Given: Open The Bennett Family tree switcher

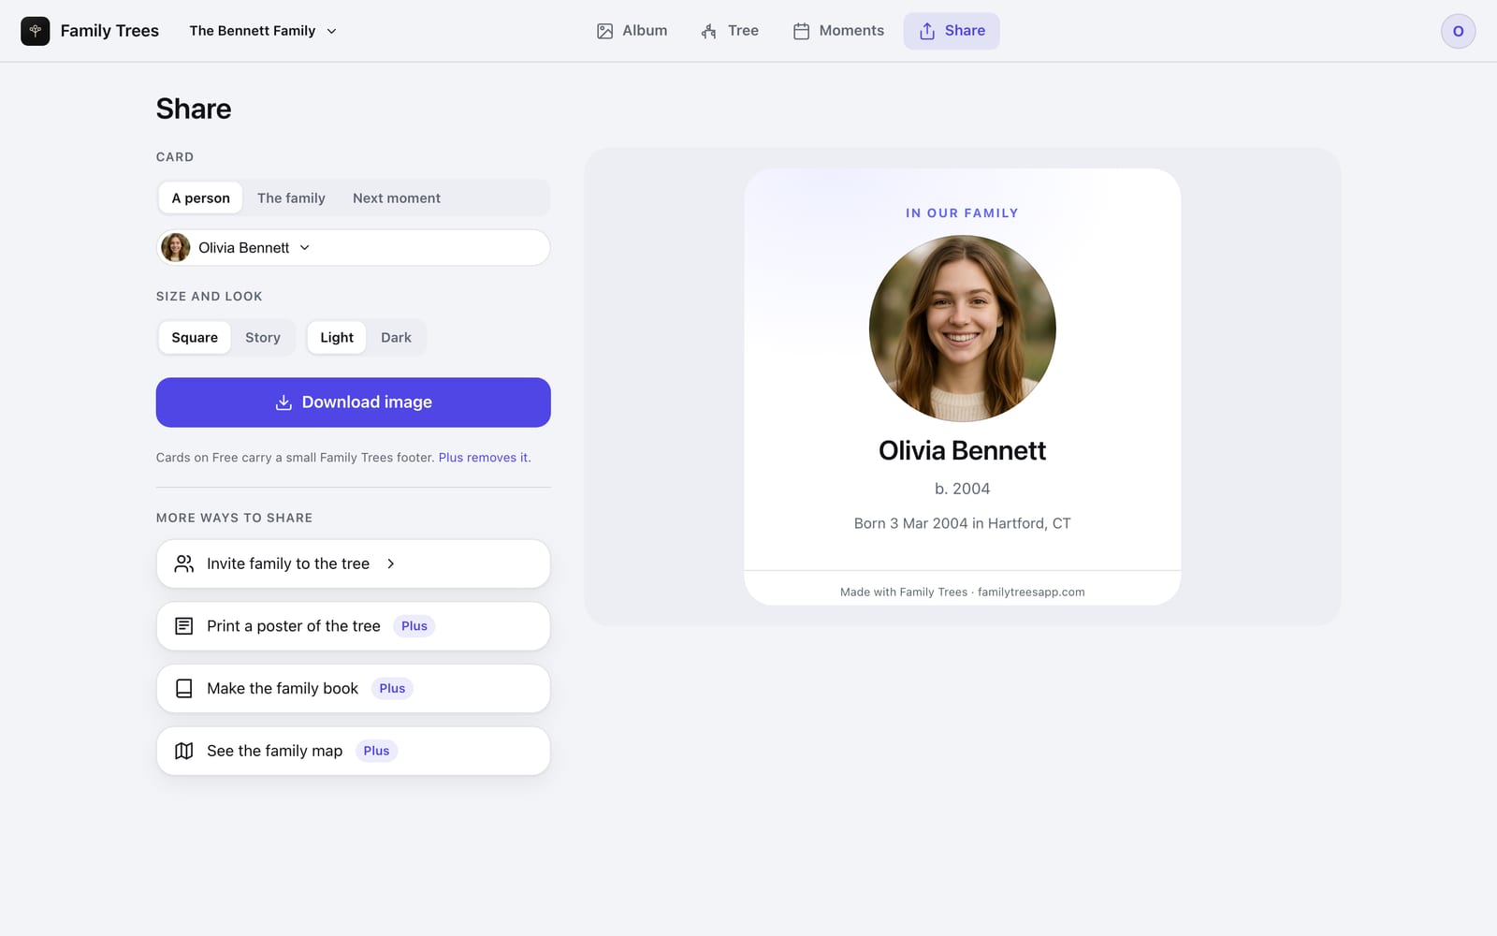Looking at the screenshot, I should click(x=263, y=31).
